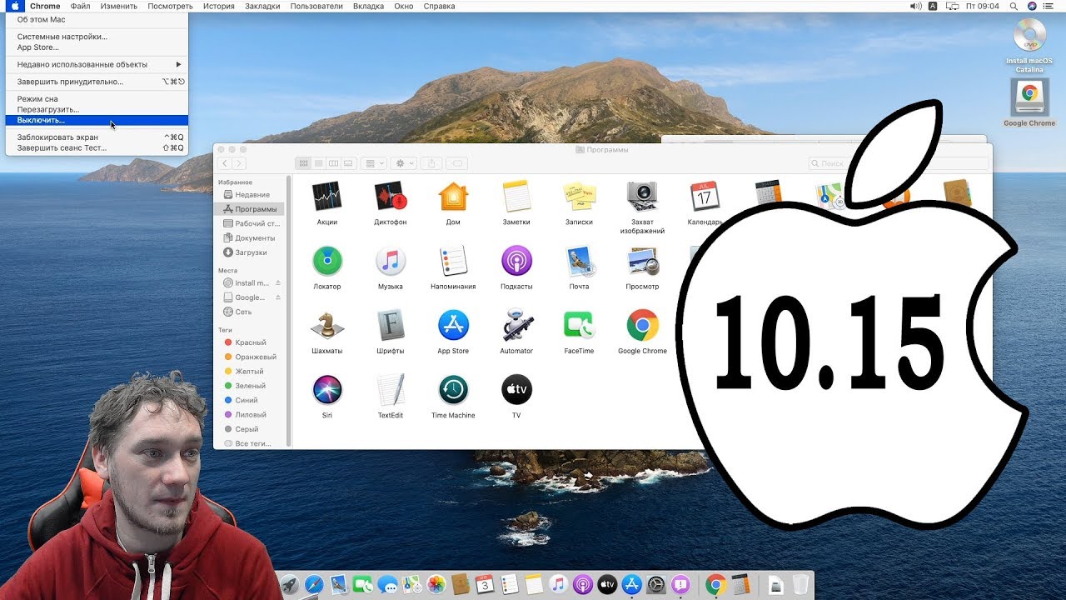Viewport: 1066px width, 600px height.
Task: Select Google Chrome icon in the Finder window
Action: [642, 325]
